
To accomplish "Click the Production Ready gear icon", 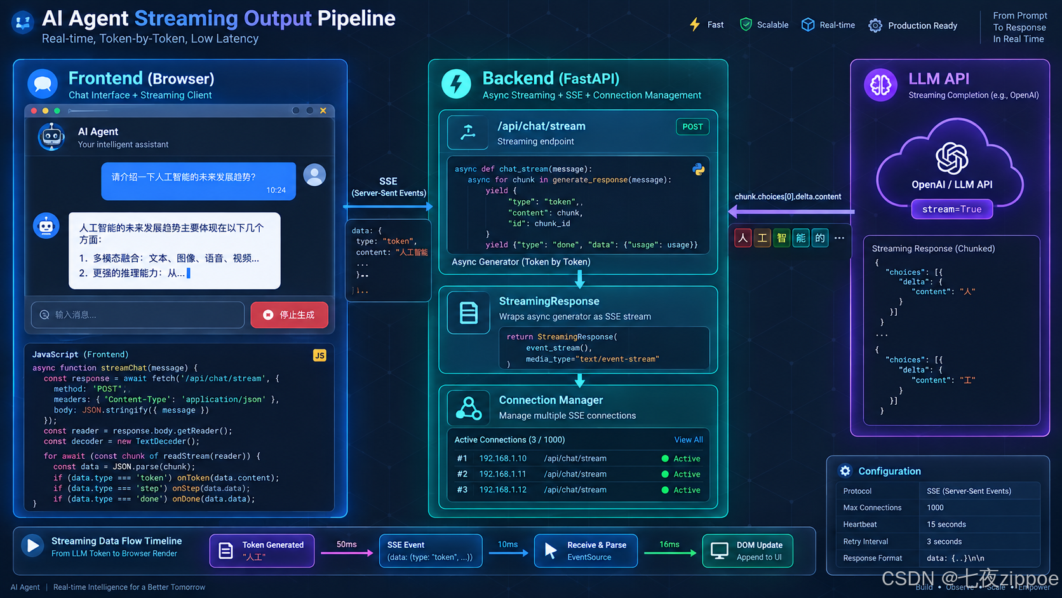I will coord(875,25).
